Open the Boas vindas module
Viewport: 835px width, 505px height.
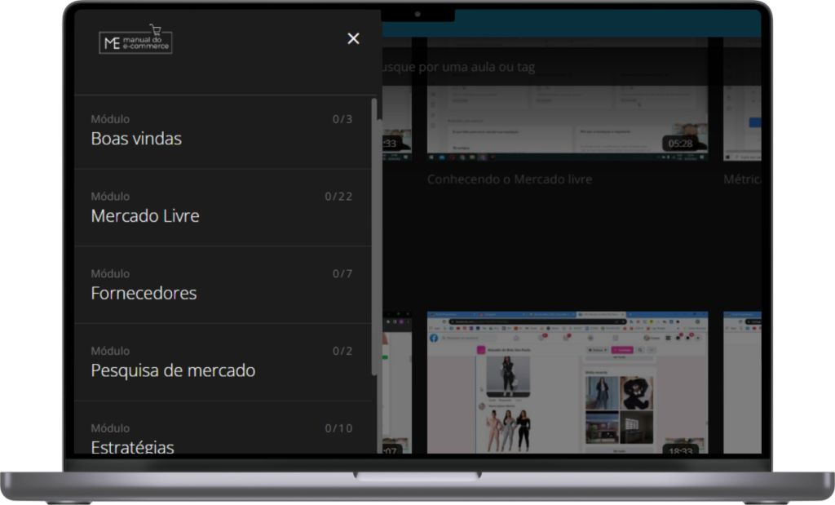point(136,139)
